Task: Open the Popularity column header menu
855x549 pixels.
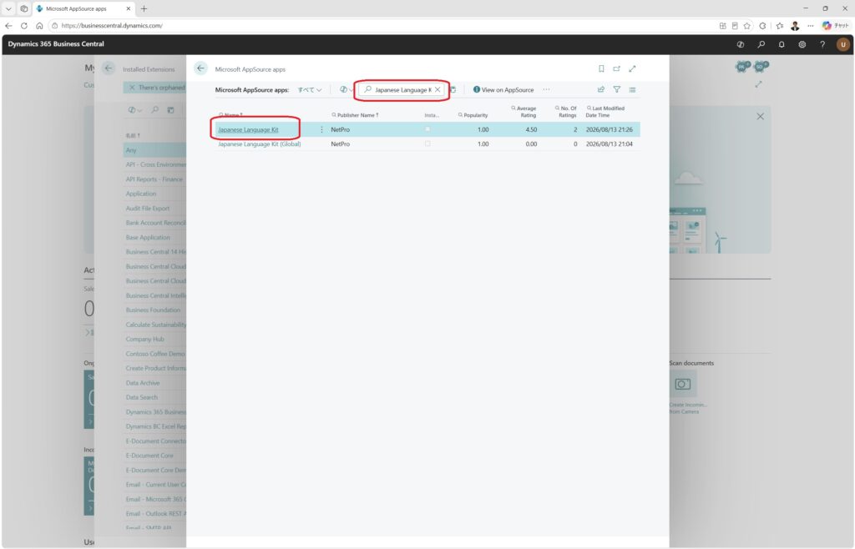Action: coord(473,115)
